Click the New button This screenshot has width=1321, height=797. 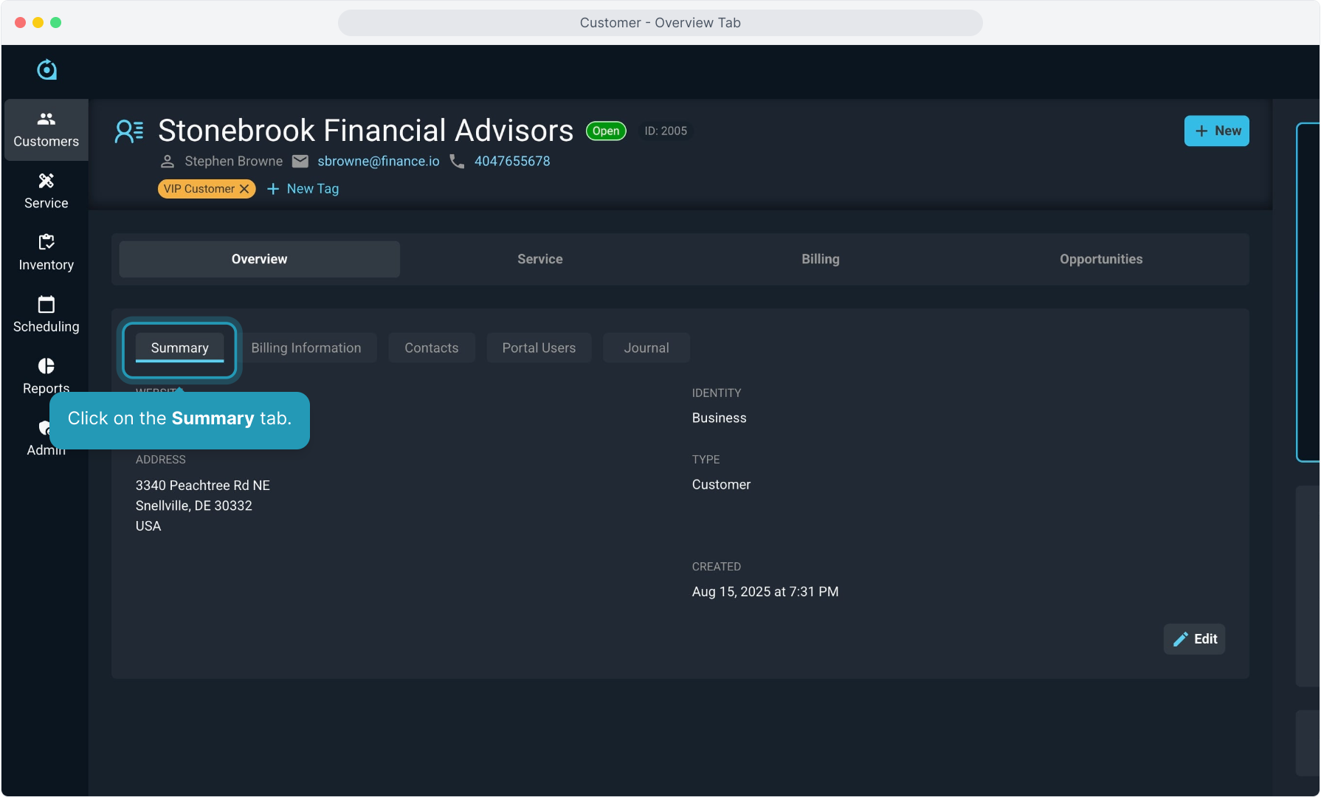(x=1216, y=131)
